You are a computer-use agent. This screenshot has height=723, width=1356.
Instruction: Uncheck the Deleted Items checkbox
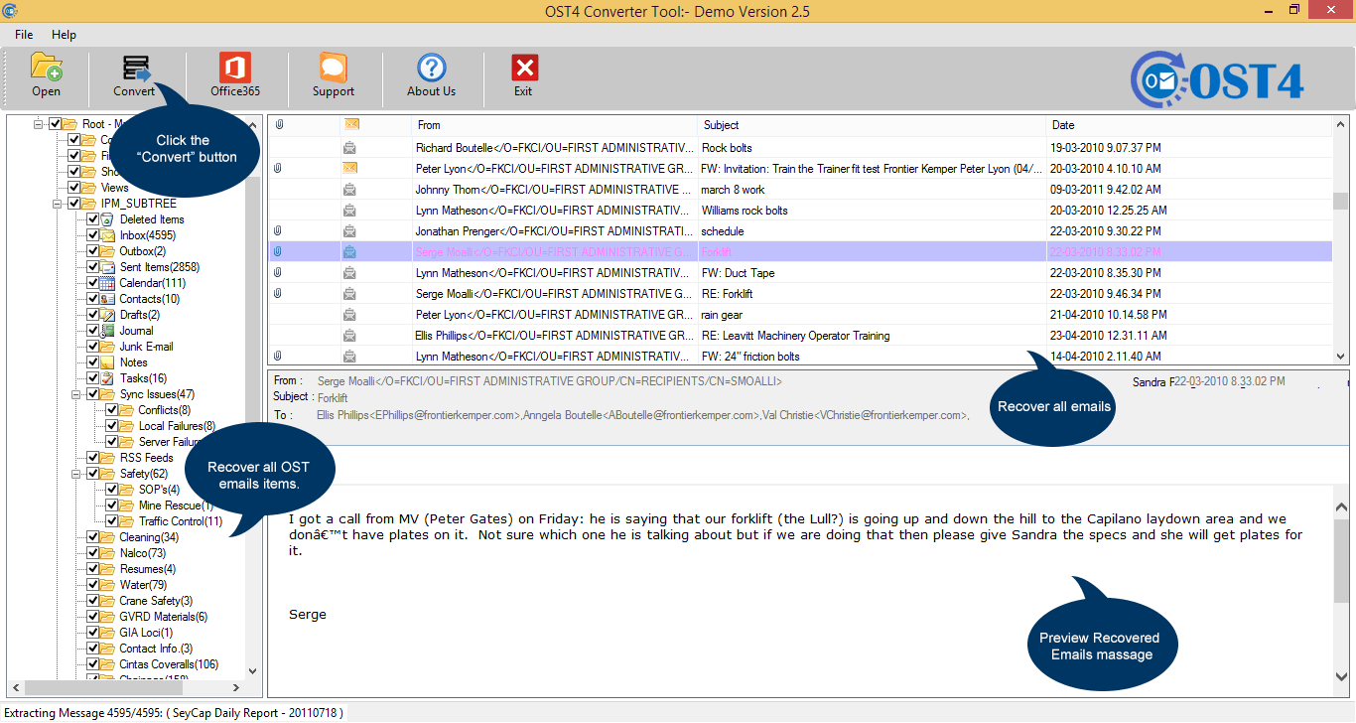click(92, 219)
